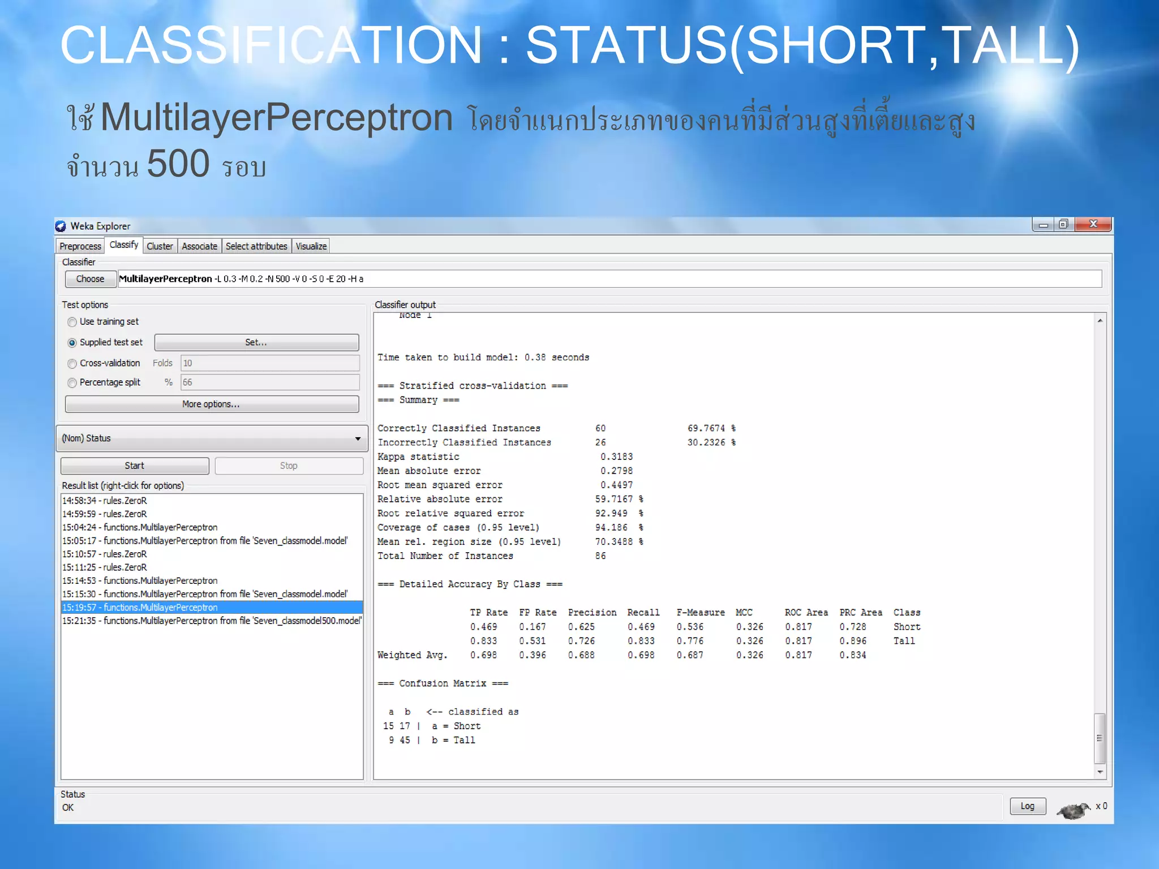Open the Cluster tab
The height and width of the screenshot is (869, 1159).
tap(160, 246)
